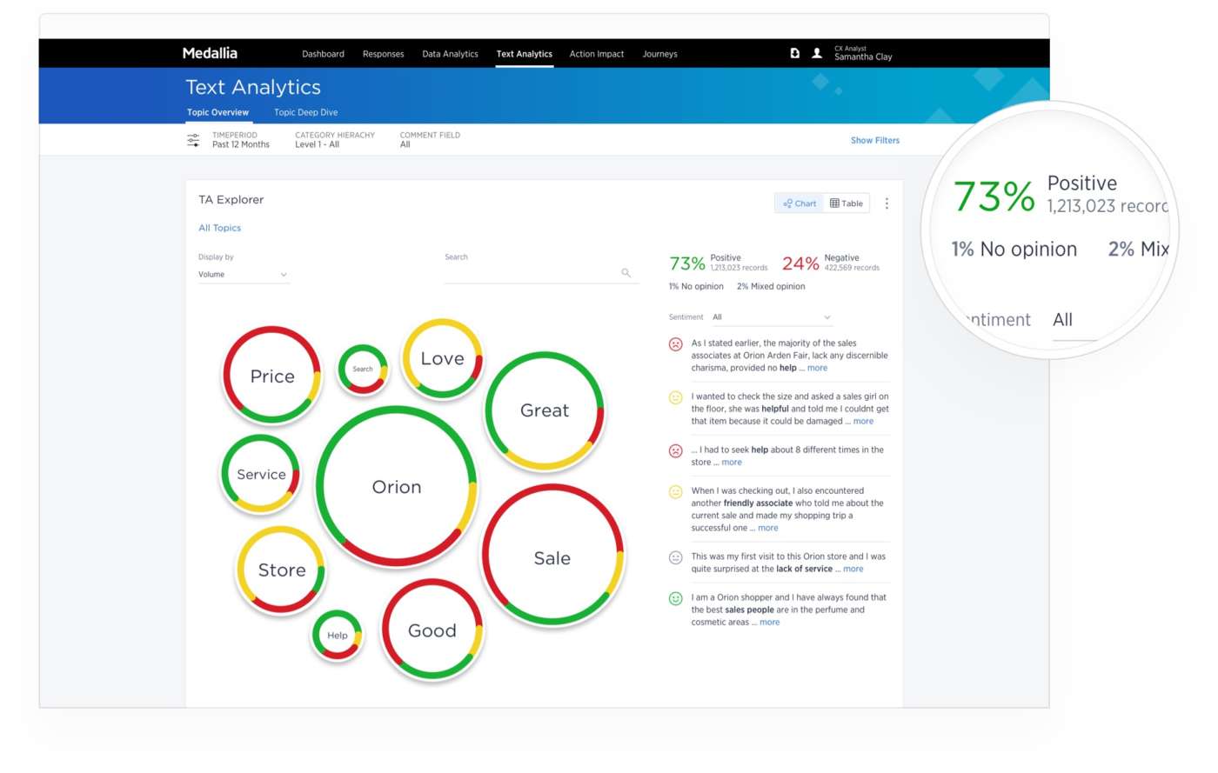Expand 'it could be damaged' comment with more

(x=863, y=421)
